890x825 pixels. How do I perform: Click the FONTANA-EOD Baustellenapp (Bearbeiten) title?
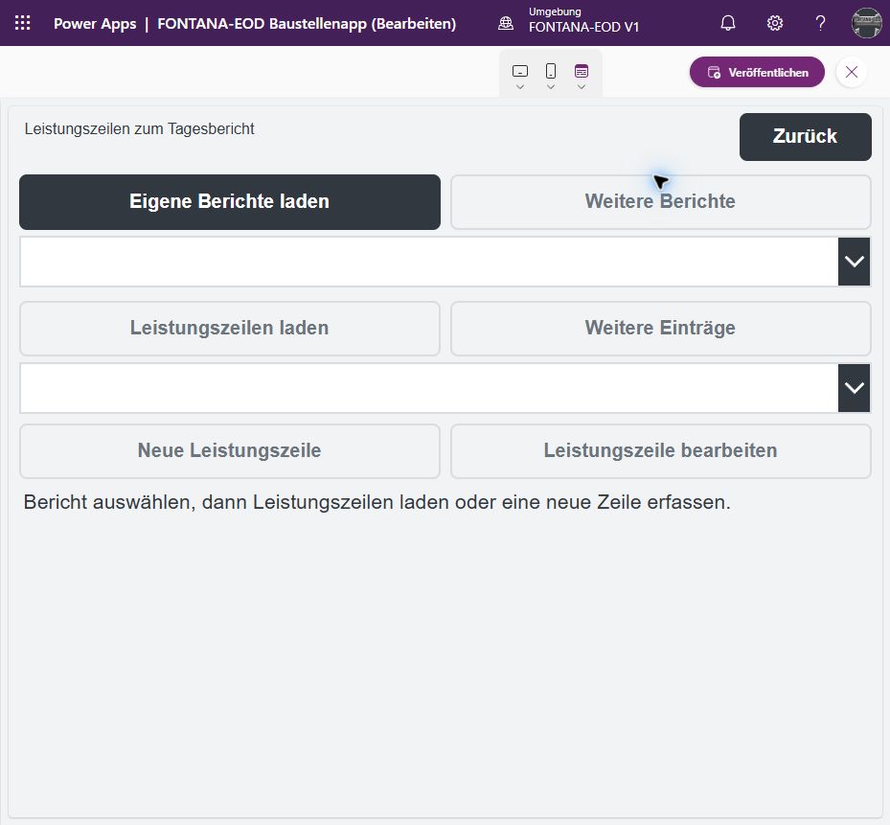click(307, 24)
